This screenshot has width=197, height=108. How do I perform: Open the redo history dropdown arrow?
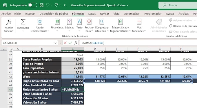tap(60, 5)
